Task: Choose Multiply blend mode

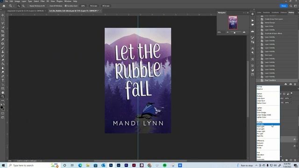Action: pyautogui.click(x=268, y=96)
